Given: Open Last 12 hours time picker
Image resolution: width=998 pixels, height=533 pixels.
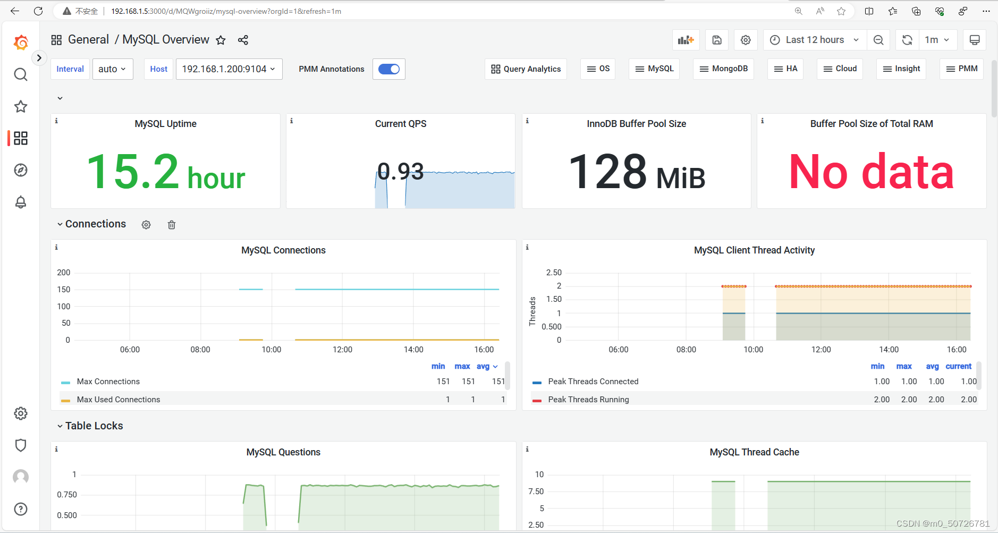Looking at the screenshot, I should click(815, 40).
